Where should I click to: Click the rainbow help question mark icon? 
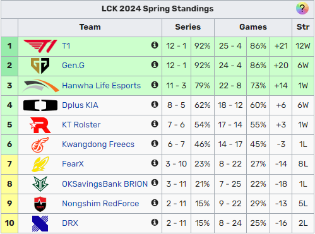(302, 8)
